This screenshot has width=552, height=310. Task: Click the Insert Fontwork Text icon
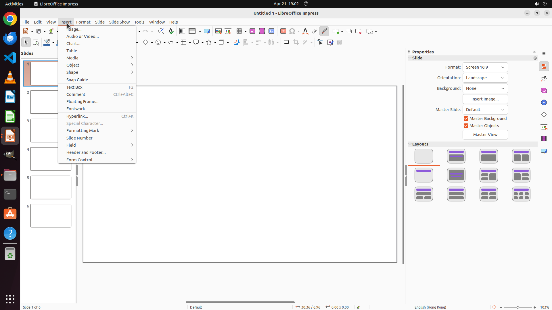click(x=305, y=31)
